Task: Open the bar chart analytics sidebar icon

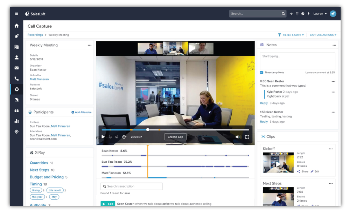Action: (16, 121)
